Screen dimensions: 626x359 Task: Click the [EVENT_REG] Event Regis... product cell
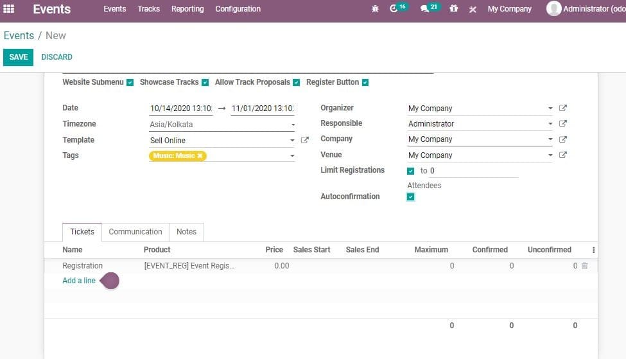189,266
